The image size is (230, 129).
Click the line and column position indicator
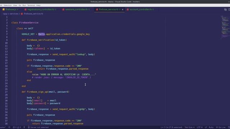click(x=171, y=128)
